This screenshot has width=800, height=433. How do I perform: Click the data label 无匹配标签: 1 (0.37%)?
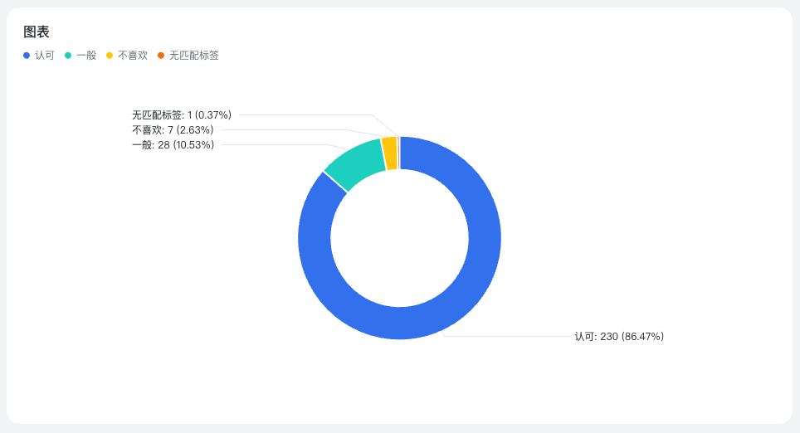tap(181, 115)
